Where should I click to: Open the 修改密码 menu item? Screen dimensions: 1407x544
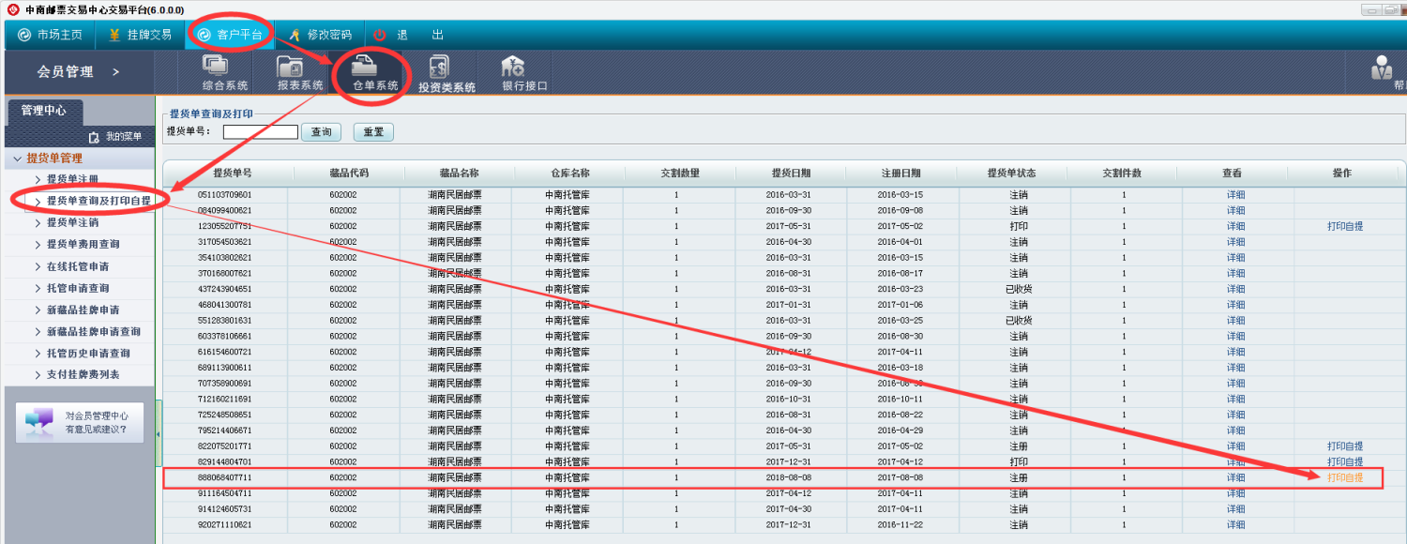(x=320, y=35)
